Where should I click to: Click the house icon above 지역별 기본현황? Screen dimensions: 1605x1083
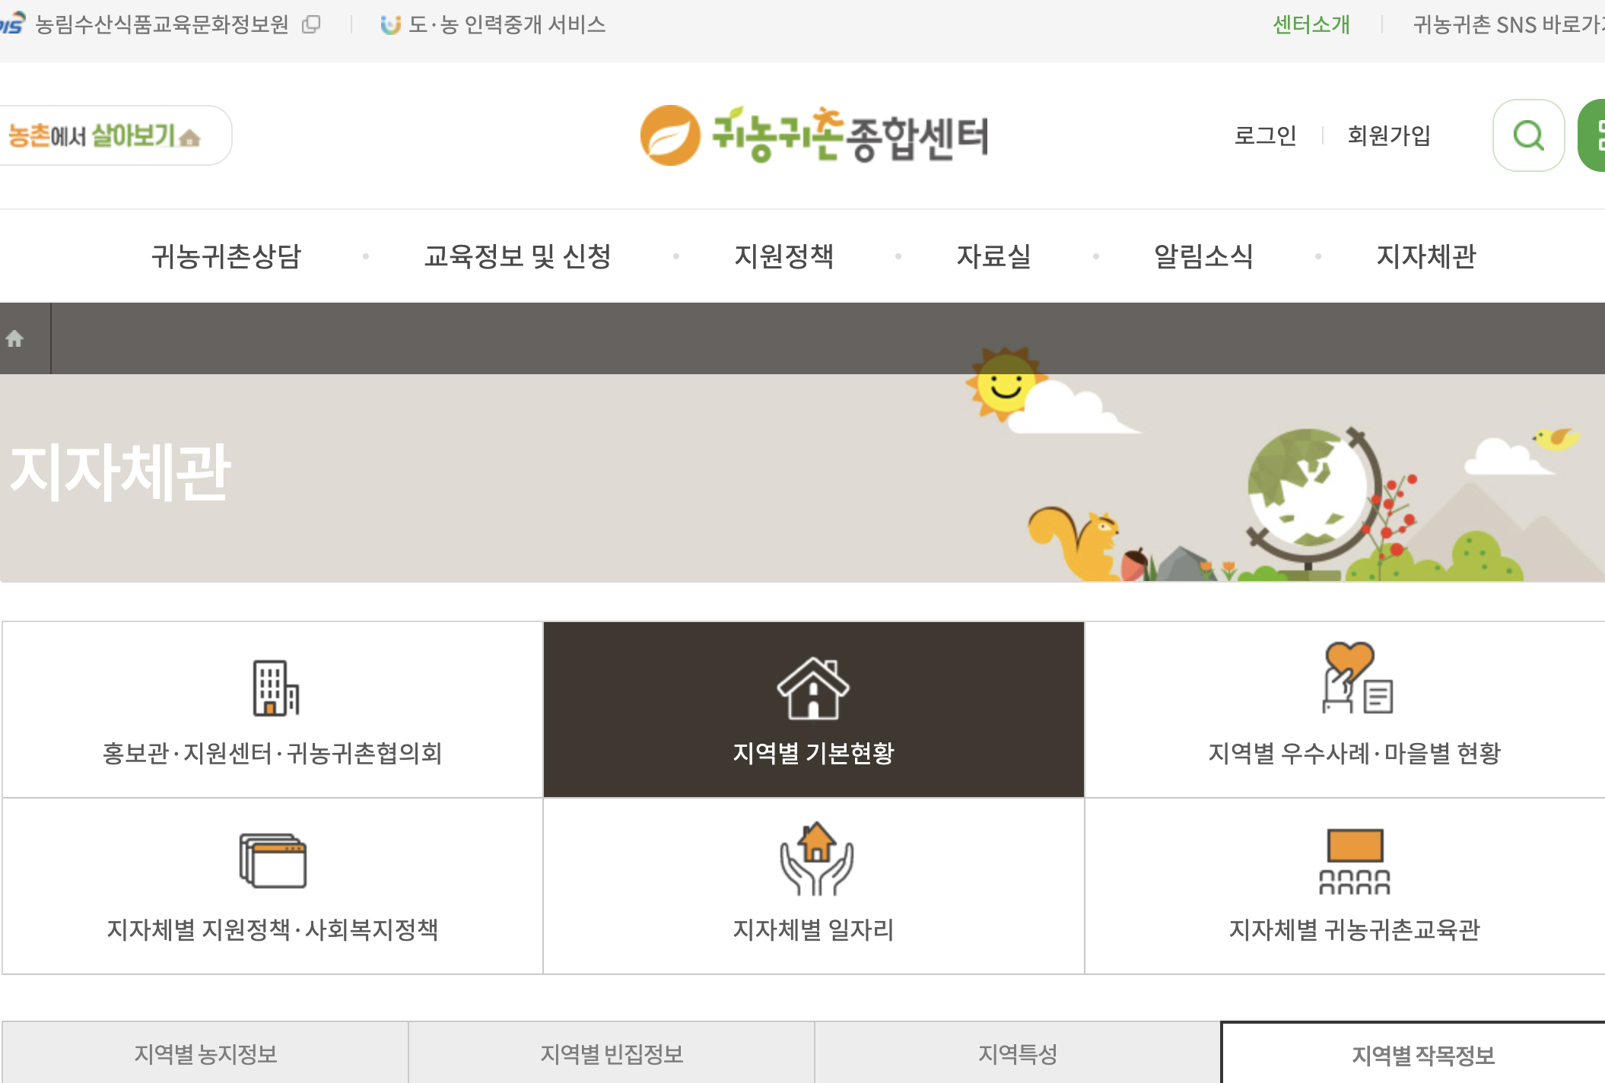tap(813, 688)
